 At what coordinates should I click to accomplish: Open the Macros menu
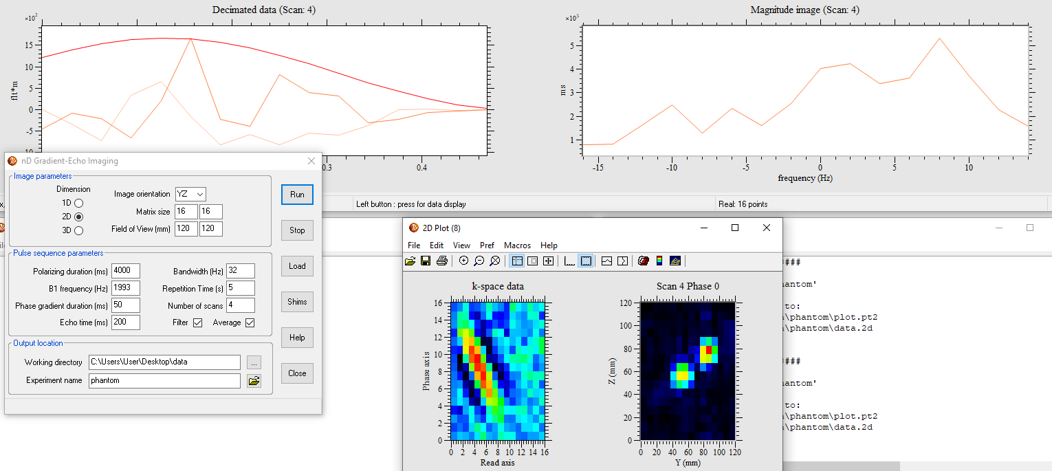pos(517,245)
